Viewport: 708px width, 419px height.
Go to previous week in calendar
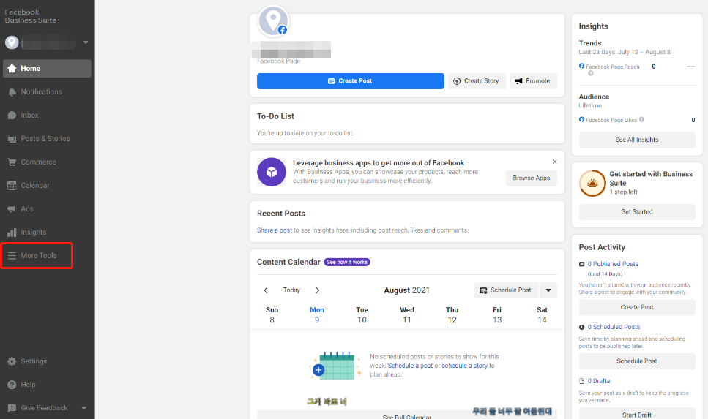[x=266, y=290]
